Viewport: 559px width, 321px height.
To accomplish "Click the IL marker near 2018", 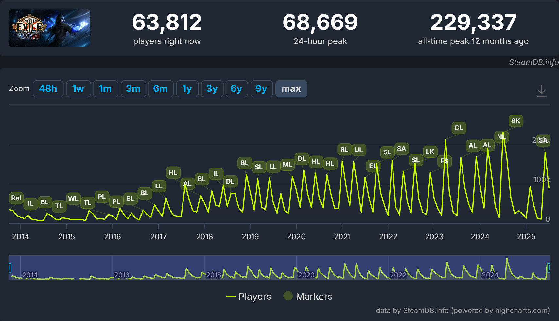I will (216, 173).
